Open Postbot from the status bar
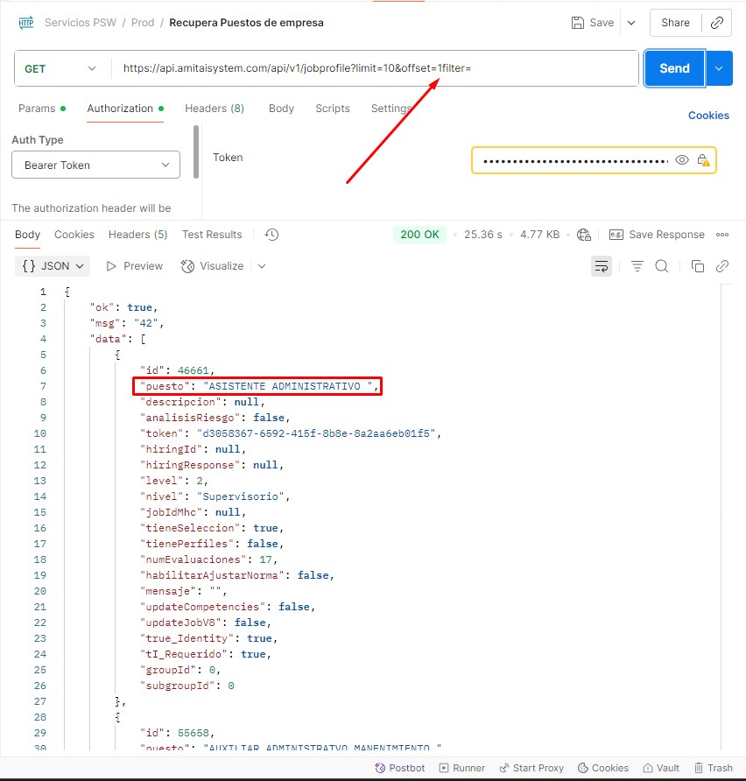The height and width of the screenshot is (781, 746). click(x=399, y=768)
